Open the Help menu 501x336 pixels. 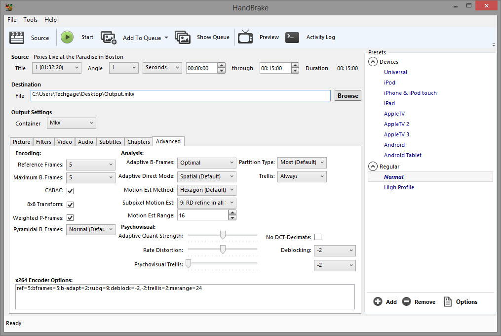(50, 20)
